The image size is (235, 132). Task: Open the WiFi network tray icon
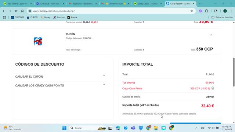pyautogui.click(x=209, y=128)
